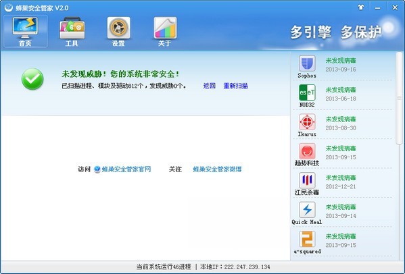Select the Ikarus engine icon
405x274 pixels.
pos(307,121)
